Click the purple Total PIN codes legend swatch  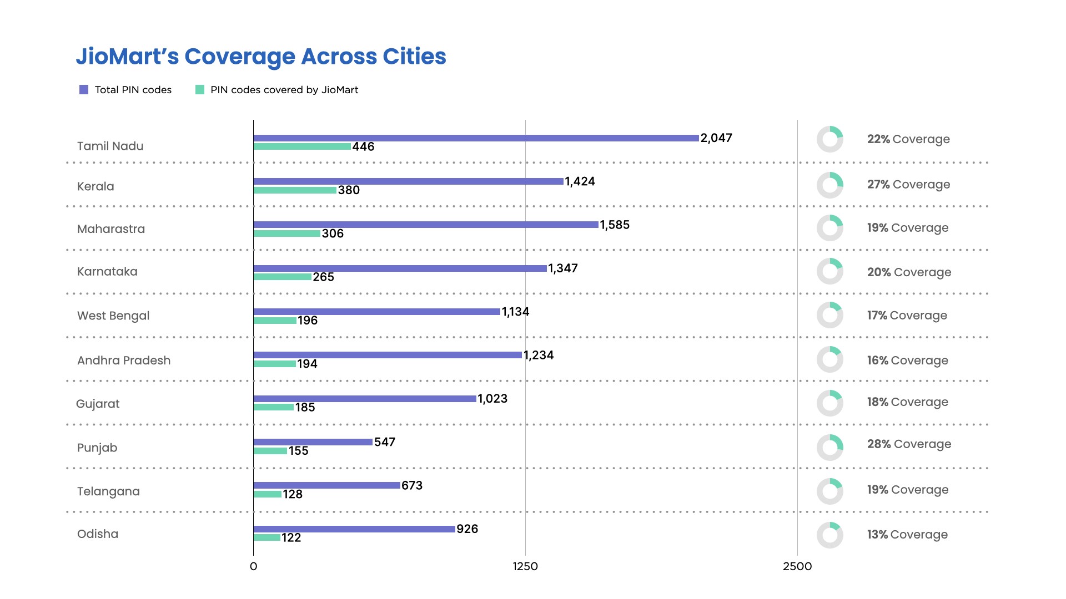(x=84, y=90)
